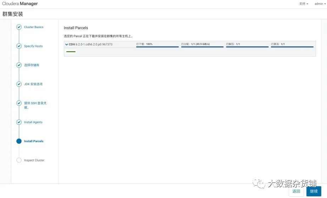Click the Cloudera Manager logo
The height and width of the screenshot is (198, 327).
tap(20, 4)
